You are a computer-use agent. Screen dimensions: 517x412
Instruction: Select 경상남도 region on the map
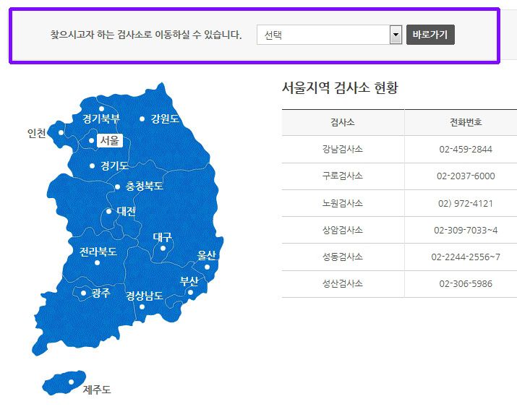145,296
